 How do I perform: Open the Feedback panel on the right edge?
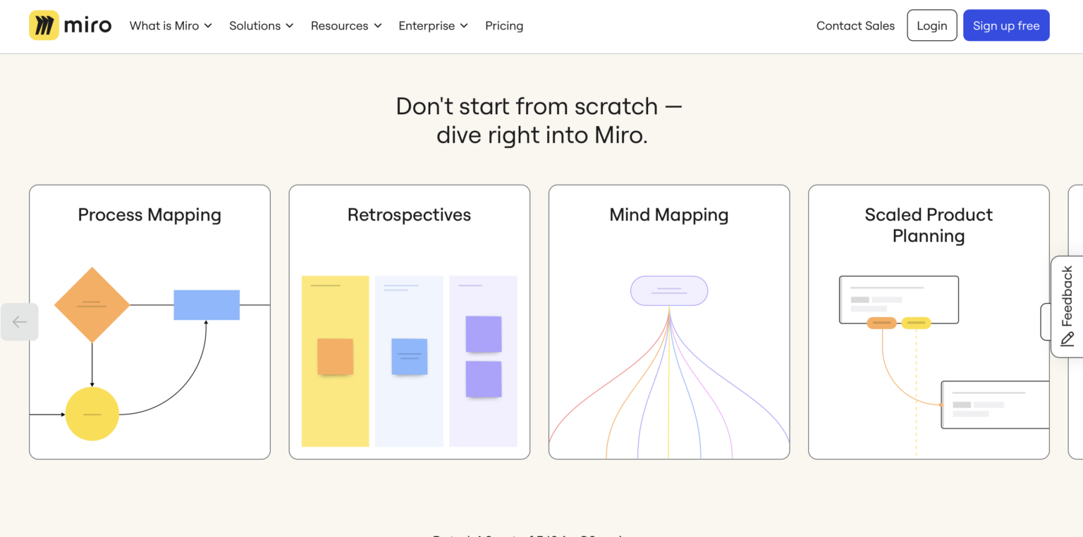[1067, 303]
